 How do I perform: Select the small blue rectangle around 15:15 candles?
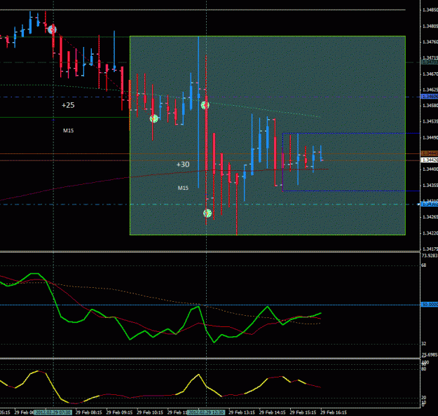[x=351, y=162]
